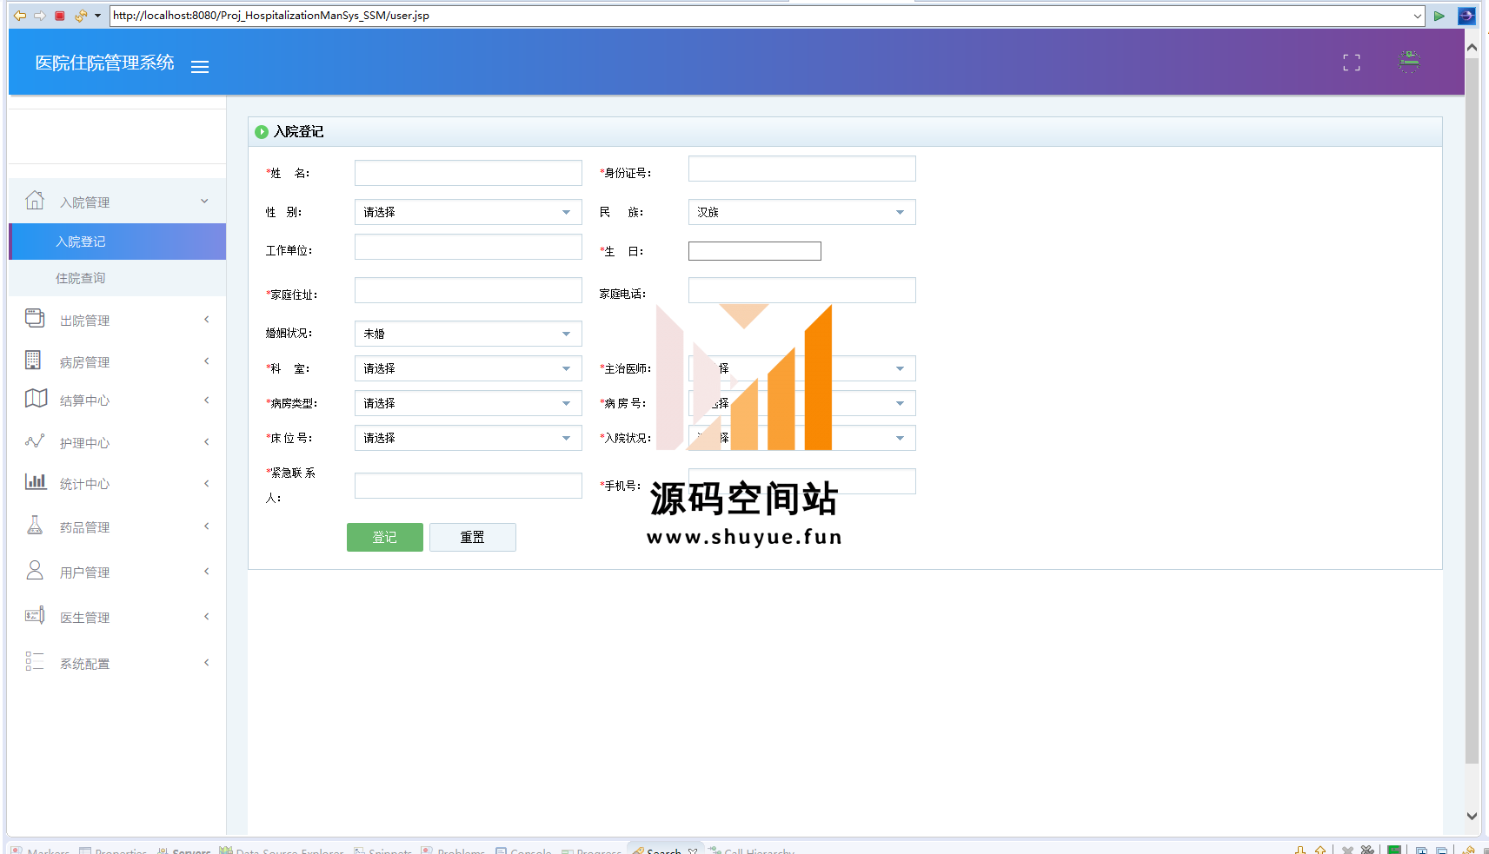Open the 病房类型 dropdown
This screenshot has height=854, width=1489.
coord(468,403)
